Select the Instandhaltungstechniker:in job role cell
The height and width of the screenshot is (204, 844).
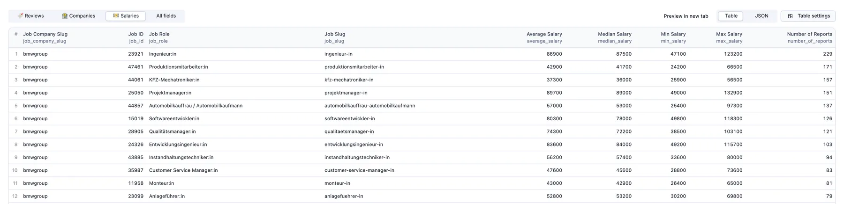[x=181, y=157]
